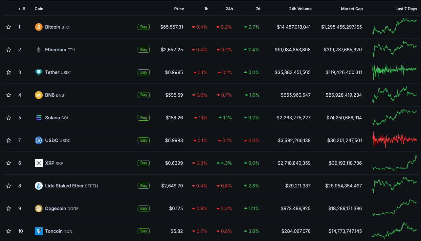Open Tether 7-day sparkline chart
This screenshot has height=241, width=421.
(x=394, y=72)
